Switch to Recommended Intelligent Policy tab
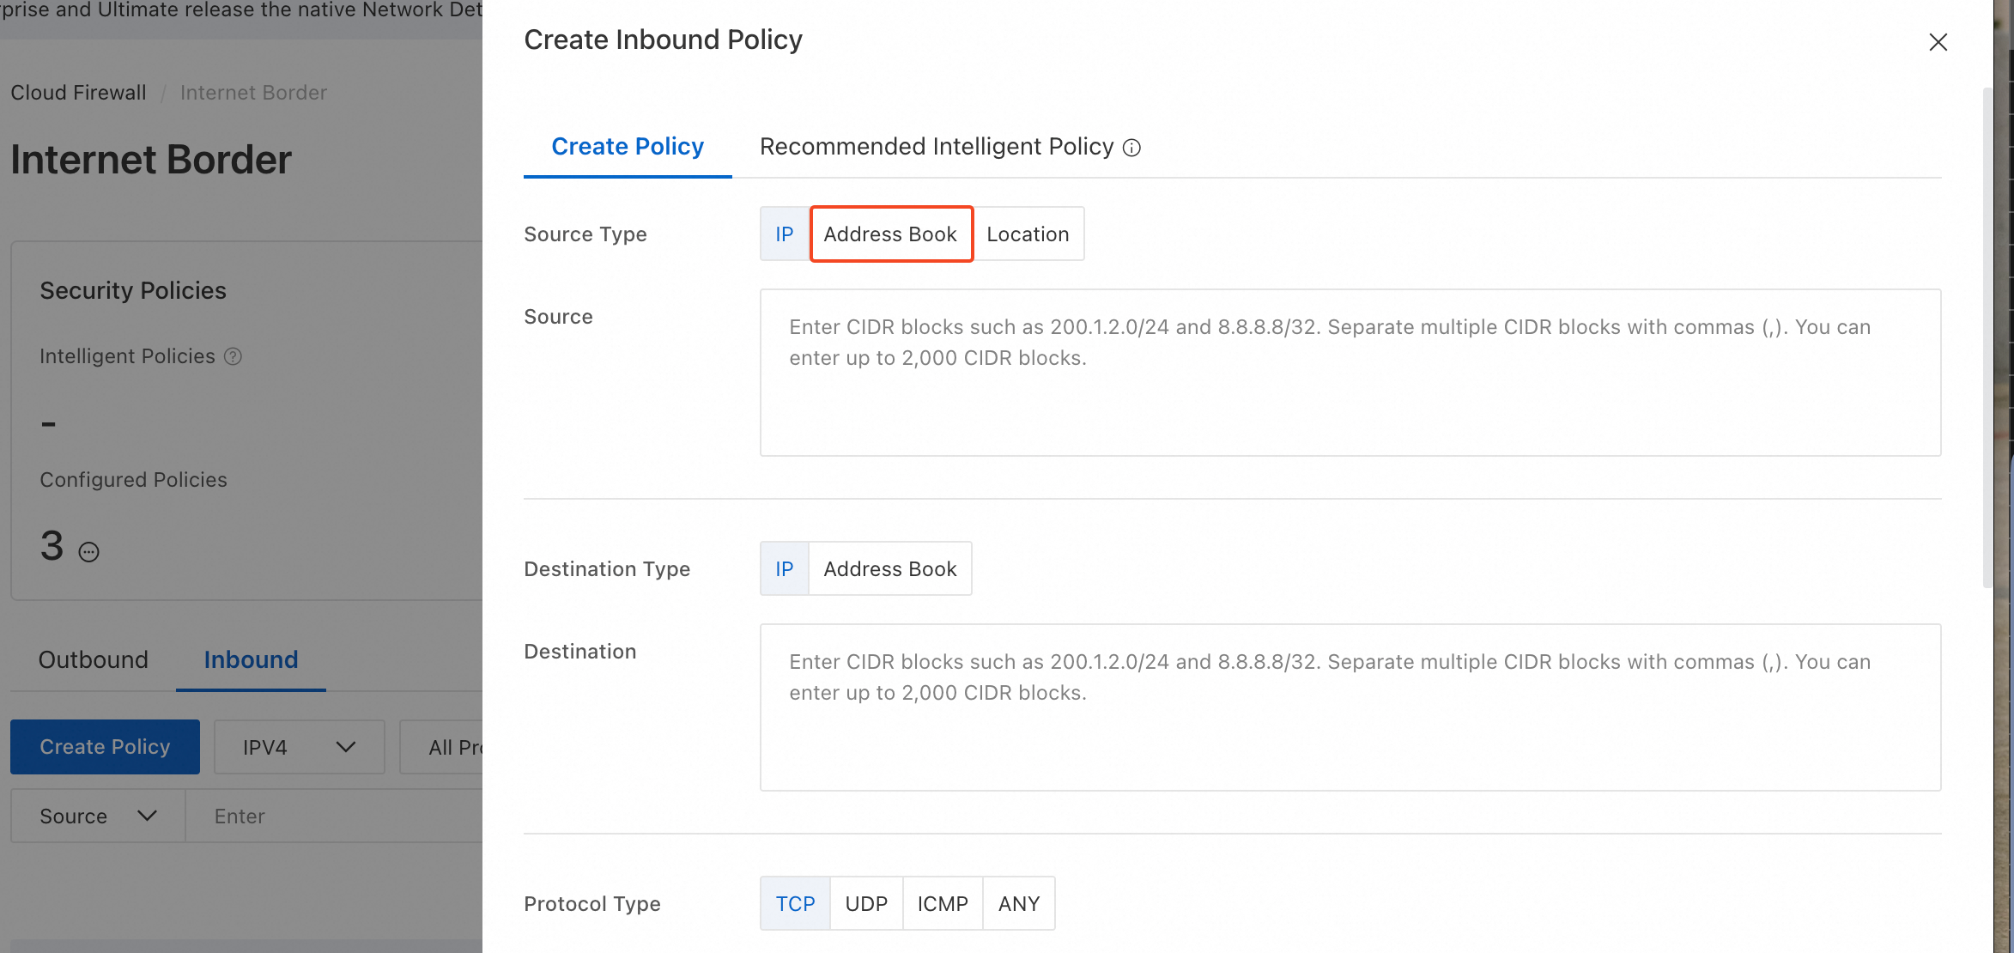 (x=936, y=147)
